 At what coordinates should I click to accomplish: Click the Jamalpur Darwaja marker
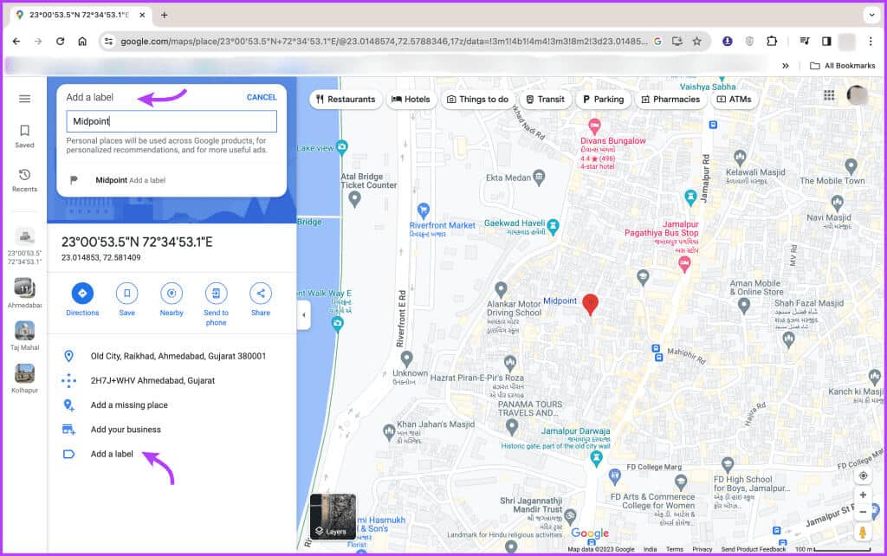(x=596, y=459)
